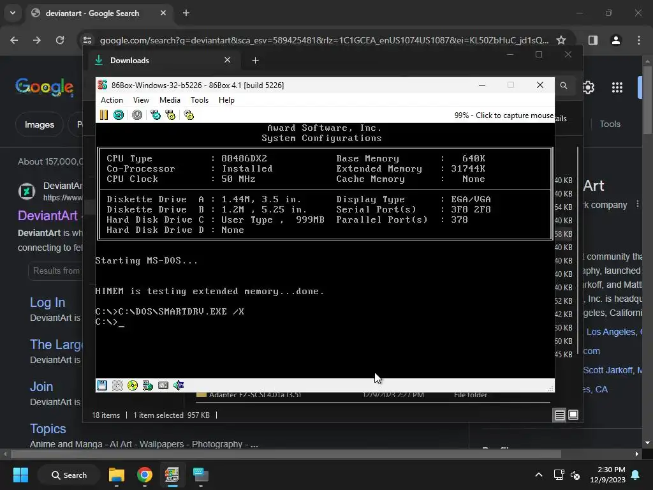Click the Google logo
The image size is (653, 490).
pos(45,87)
